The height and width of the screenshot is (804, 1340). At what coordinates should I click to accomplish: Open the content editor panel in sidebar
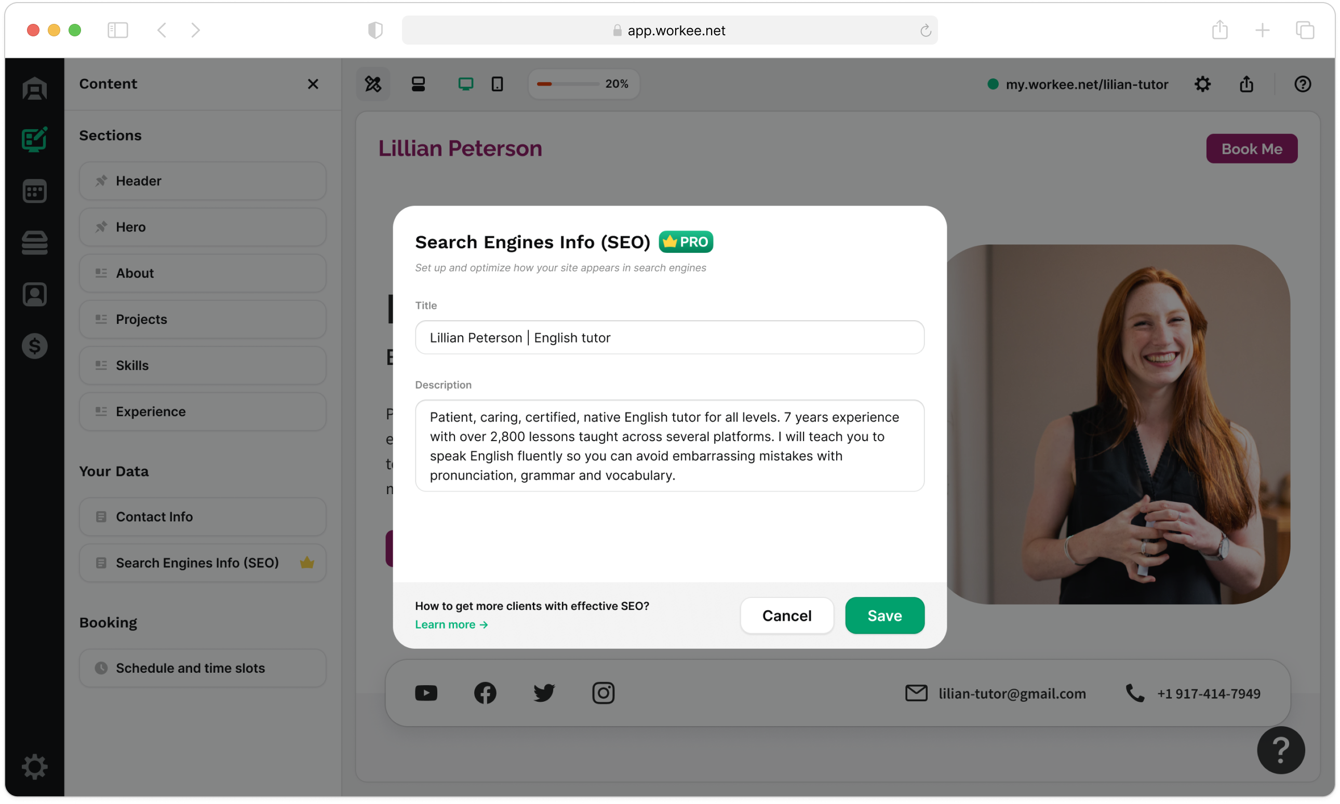(x=35, y=139)
